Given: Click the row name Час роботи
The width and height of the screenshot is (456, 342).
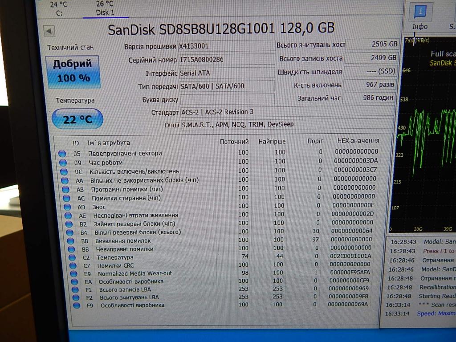Looking at the screenshot, I should tap(106, 163).
